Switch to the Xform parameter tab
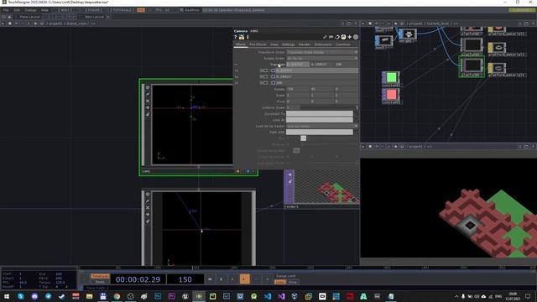The width and height of the screenshot is (537, 302). (241, 44)
